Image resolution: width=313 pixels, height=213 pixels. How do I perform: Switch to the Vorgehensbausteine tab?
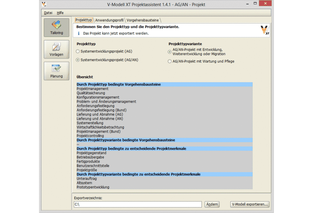[142, 20]
